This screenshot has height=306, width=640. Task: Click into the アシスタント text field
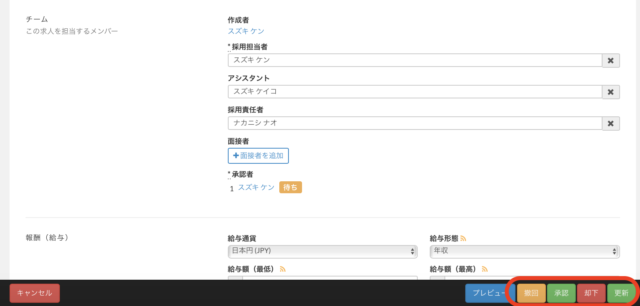pyautogui.click(x=415, y=92)
